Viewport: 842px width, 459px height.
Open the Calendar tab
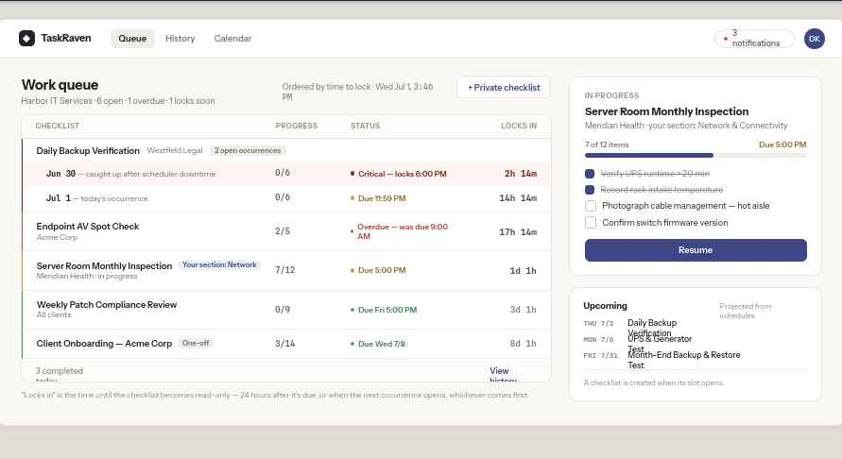pos(232,39)
